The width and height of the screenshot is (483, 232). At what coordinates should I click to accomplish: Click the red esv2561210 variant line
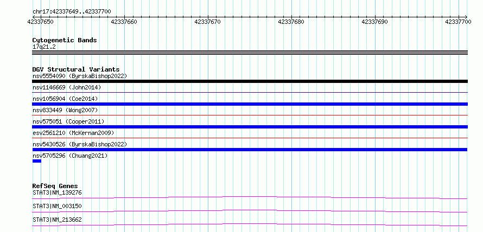(x=250, y=138)
